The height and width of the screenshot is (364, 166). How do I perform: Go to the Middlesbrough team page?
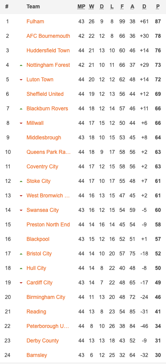(44, 138)
